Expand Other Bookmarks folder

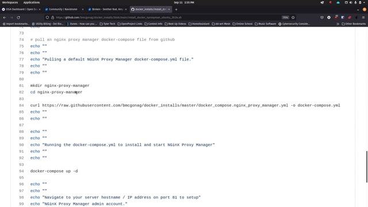(354, 24)
